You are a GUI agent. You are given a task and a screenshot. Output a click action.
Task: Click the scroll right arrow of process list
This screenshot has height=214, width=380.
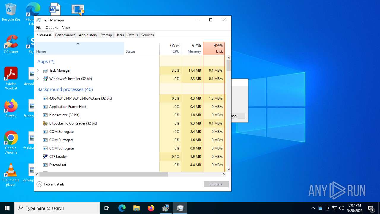click(x=224, y=174)
